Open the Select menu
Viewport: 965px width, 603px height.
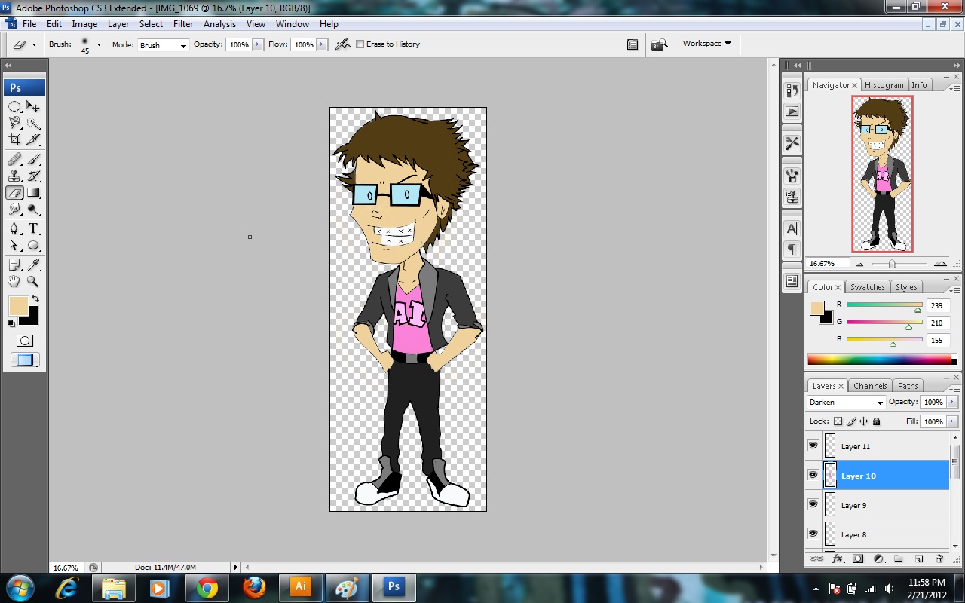pos(151,24)
